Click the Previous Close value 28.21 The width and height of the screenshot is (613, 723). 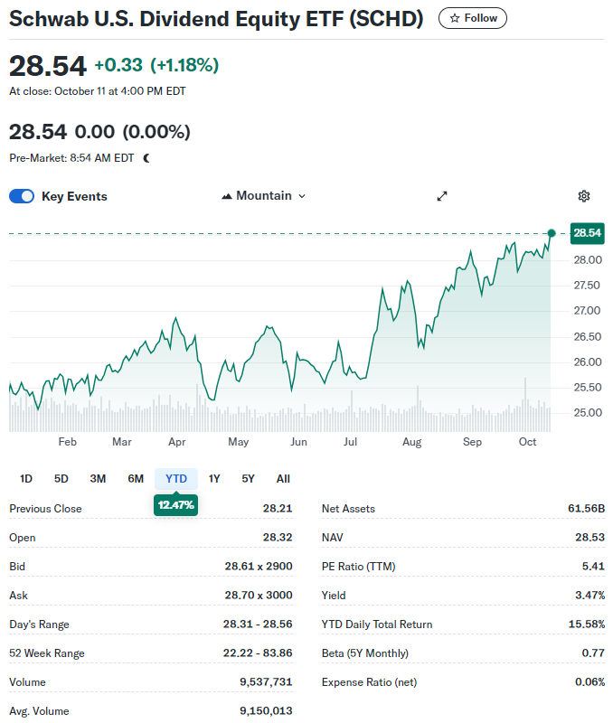point(278,509)
